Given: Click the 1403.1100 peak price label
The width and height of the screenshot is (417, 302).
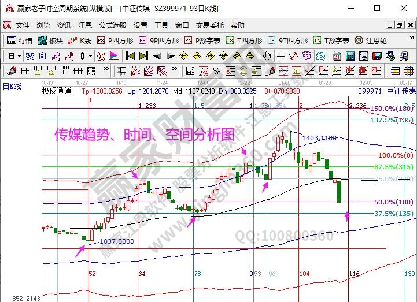Looking at the screenshot, I should click(319, 139).
